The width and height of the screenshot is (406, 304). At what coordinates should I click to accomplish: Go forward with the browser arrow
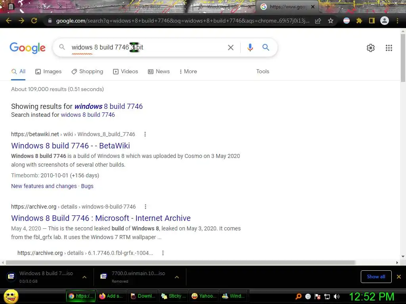point(21,21)
